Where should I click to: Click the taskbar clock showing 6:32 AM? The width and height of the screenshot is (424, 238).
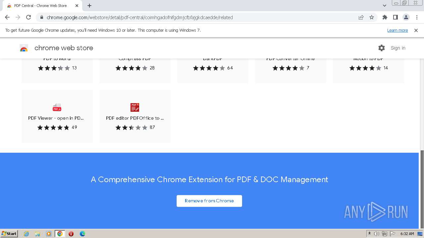[407, 234]
